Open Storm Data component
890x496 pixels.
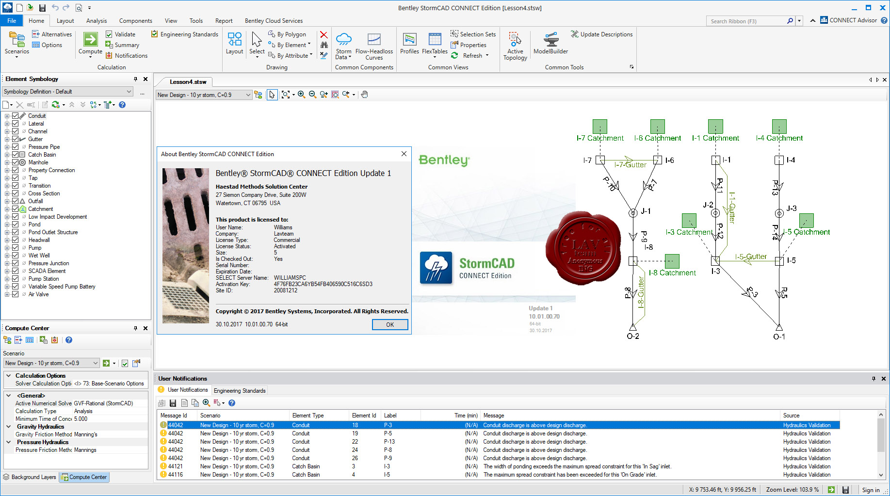pos(343,46)
